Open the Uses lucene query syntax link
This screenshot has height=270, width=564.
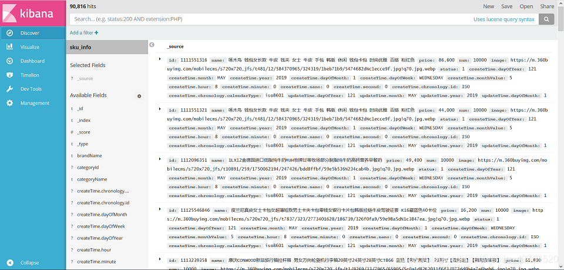(504, 19)
